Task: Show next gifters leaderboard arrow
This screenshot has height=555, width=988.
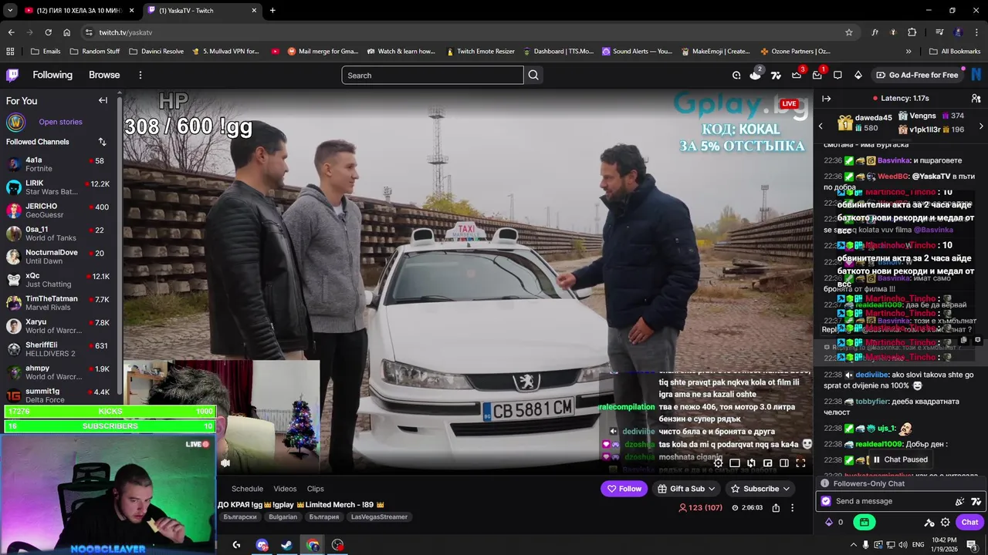Action: click(981, 126)
